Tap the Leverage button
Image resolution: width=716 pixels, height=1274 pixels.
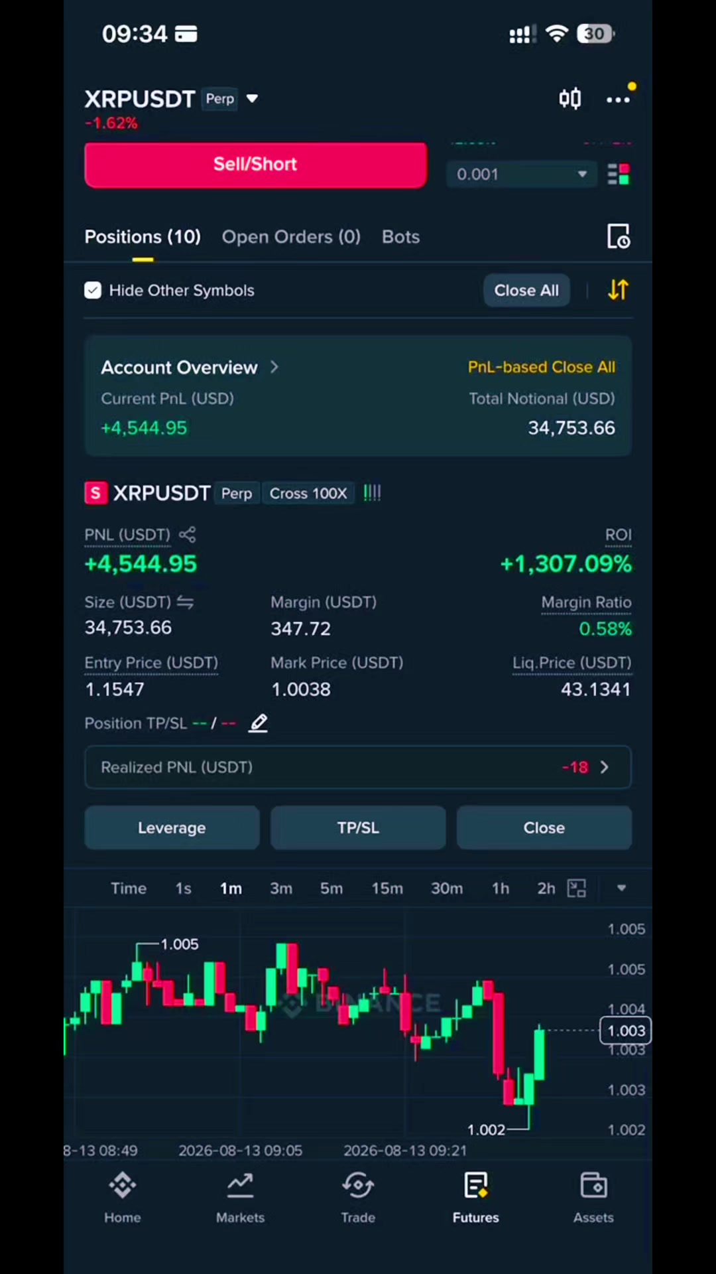172,827
